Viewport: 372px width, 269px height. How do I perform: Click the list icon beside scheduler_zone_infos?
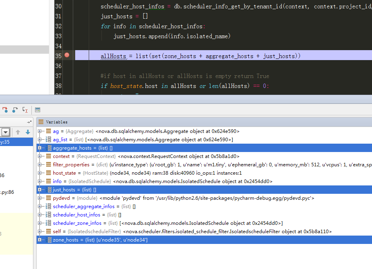coord(49,223)
